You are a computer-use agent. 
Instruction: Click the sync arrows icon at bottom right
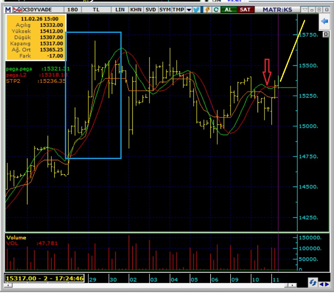tap(313, 283)
